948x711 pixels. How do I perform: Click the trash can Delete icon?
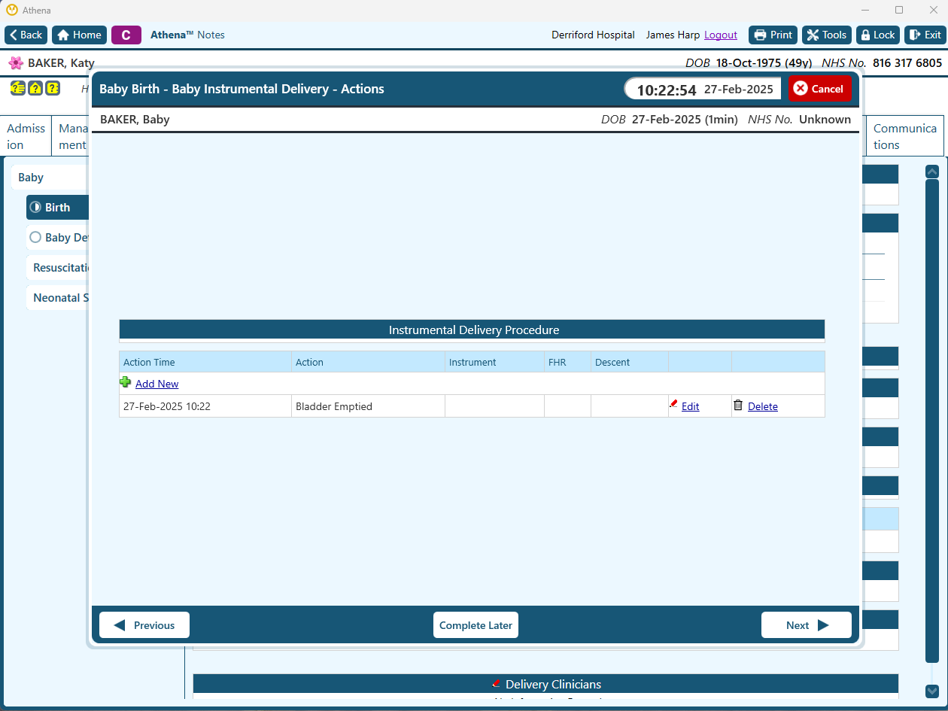738,405
